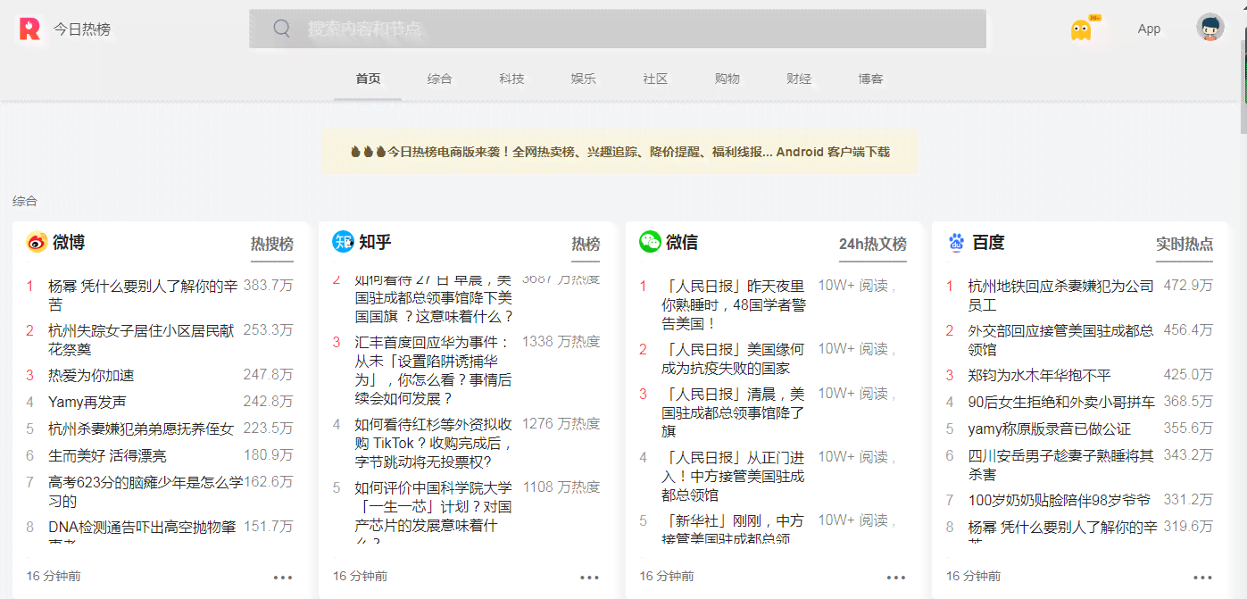Screen dimensions: 1247x599
Task: Click the Weibo logo icon
Action: pyautogui.click(x=37, y=242)
